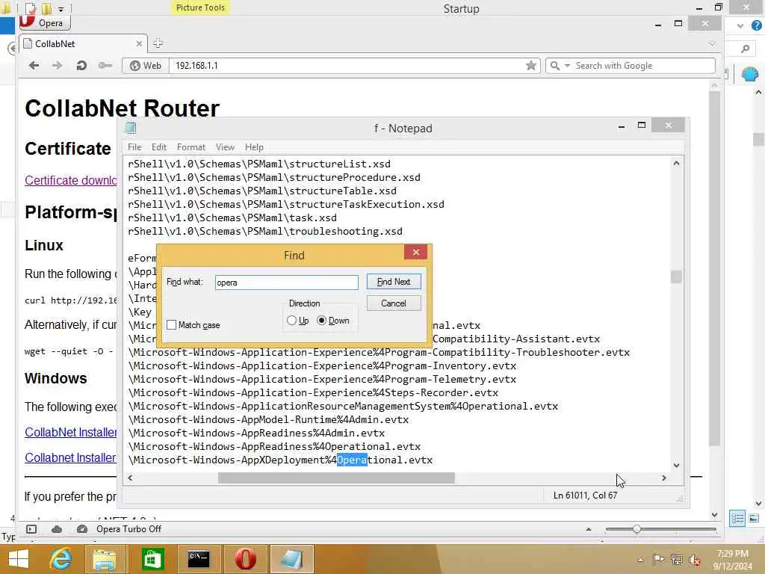Select Up direction radio button

tap(292, 321)
